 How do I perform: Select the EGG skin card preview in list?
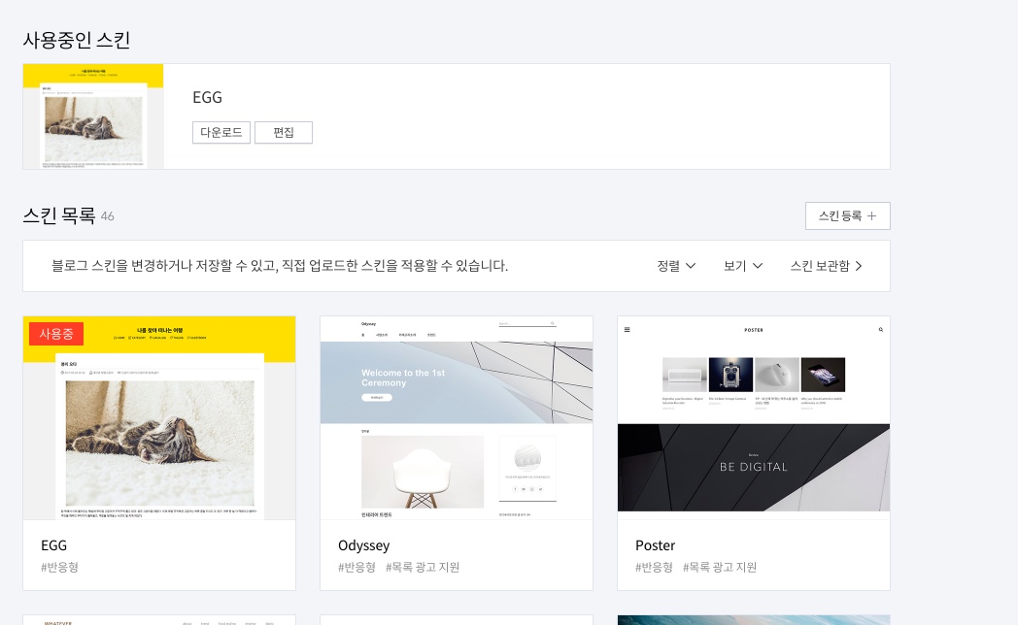[159, 417]
